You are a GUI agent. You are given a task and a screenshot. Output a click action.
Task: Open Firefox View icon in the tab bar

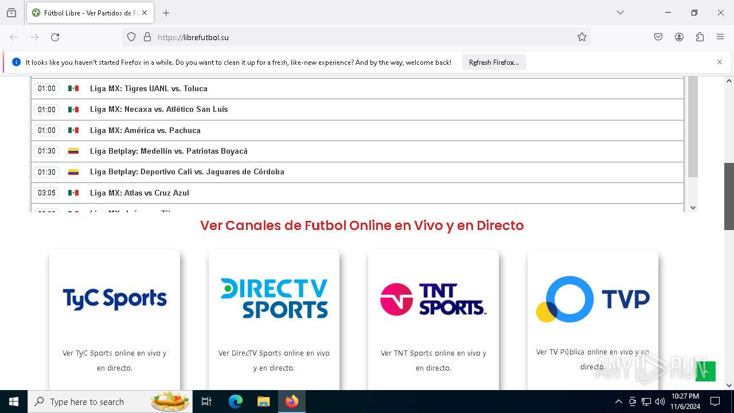(x=11, y=13)
